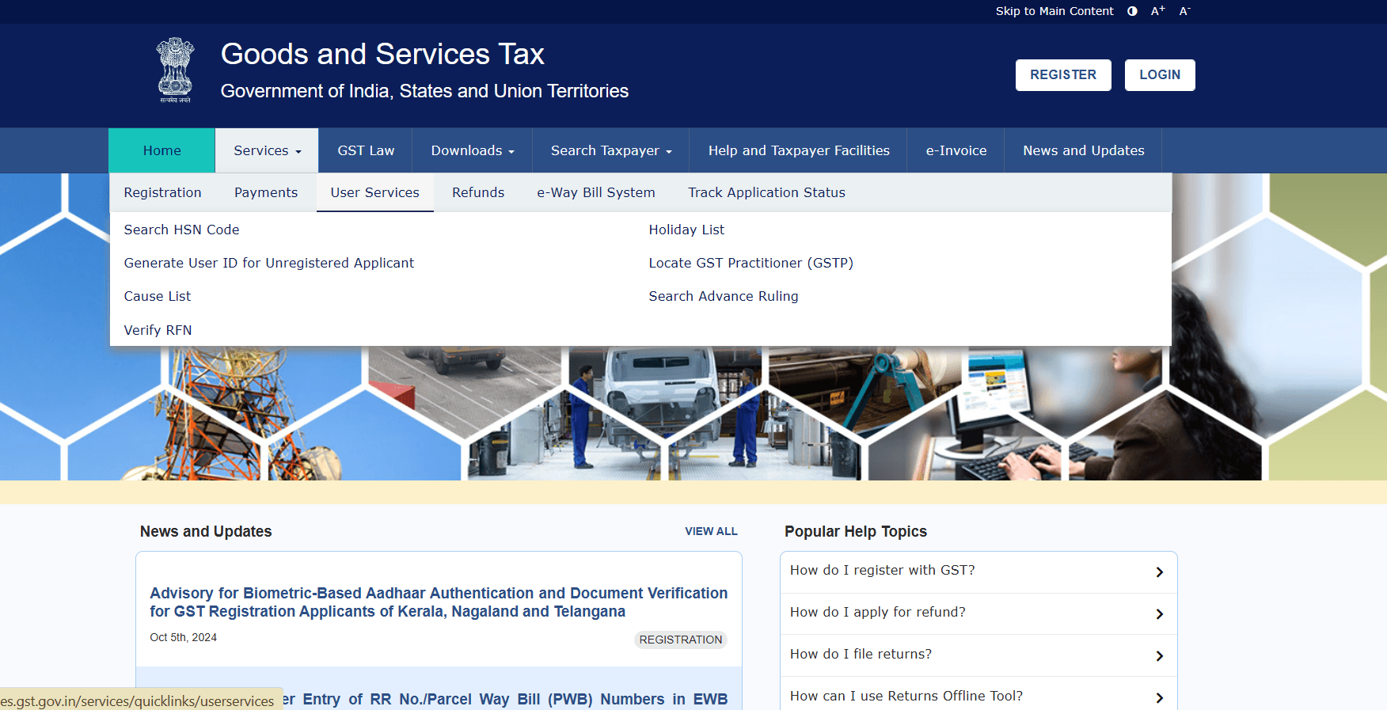Open Locate GST Practitioner (GSTP) link
This screenshot has width=1387, height=710.
[x=750, y=263]
